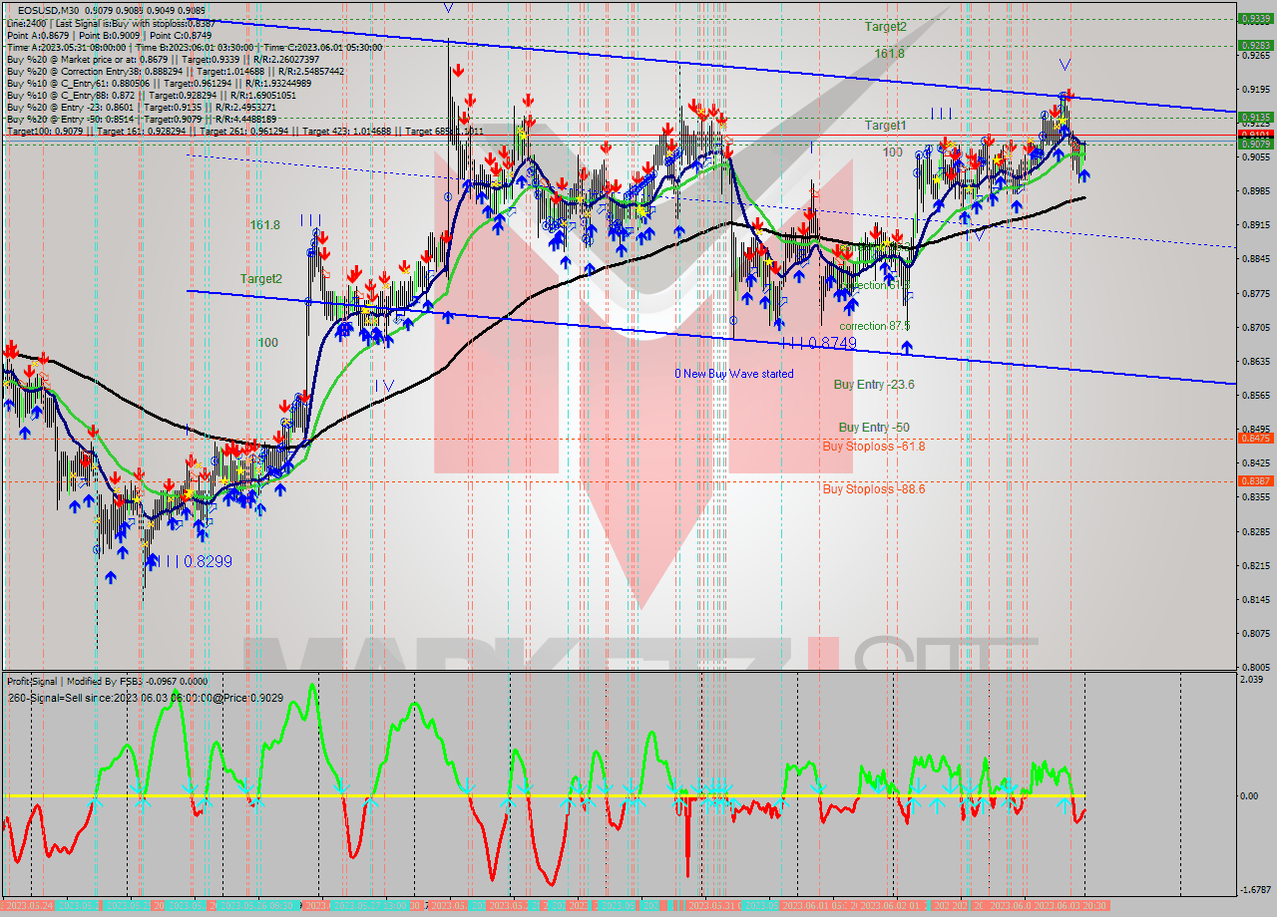Click the 'I I I 0.8749' wave label
Image resolution: width=1277 pixels, height=917 pixels.
point(819,343)
